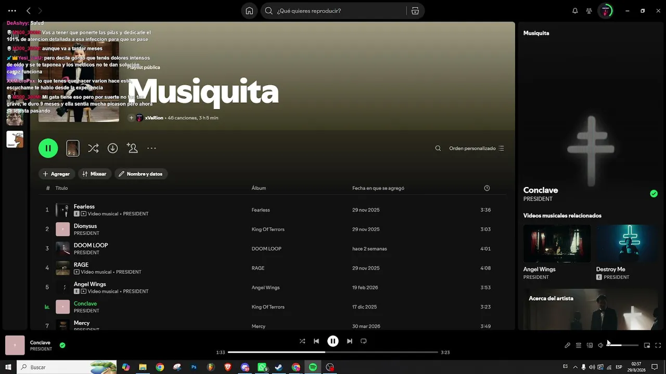Viewport: 666px width, 374px height.
Task: Select the RAGE track title
Action: pos(81,265)
